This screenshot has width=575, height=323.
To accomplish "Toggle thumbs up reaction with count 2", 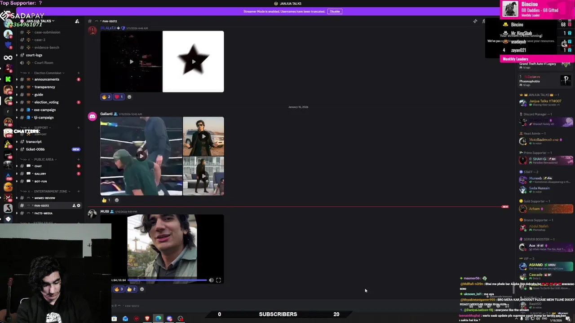I will pyautogui.click(x=131, y=289).
